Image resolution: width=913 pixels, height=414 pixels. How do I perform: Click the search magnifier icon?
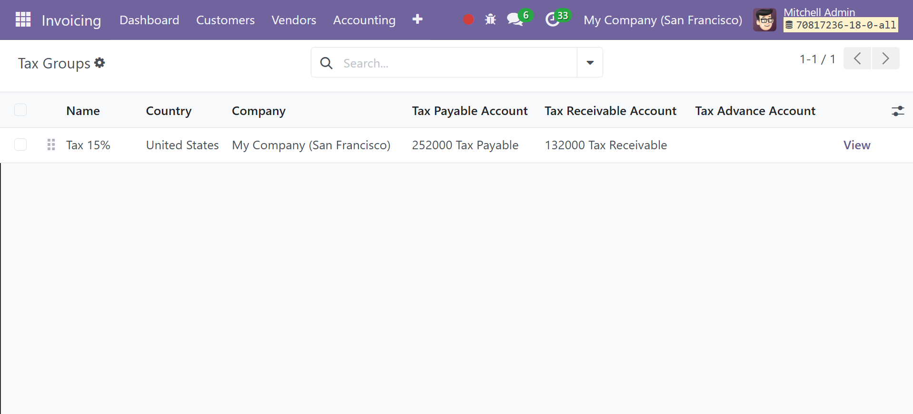pyautogui.click(x=326, y=63)
